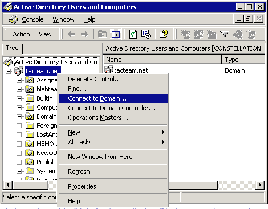Collapse the tacteam.net tree node
This screenshot has width=268, height=209.
pos(8,72)
